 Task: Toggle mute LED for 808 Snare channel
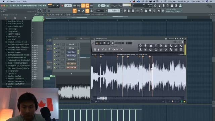coord(54,60)
